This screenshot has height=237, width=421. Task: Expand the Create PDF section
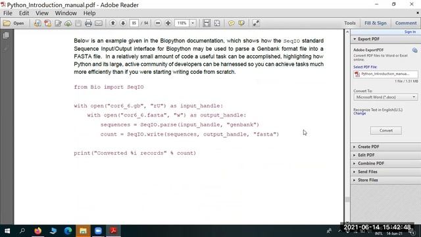(385, 147)
